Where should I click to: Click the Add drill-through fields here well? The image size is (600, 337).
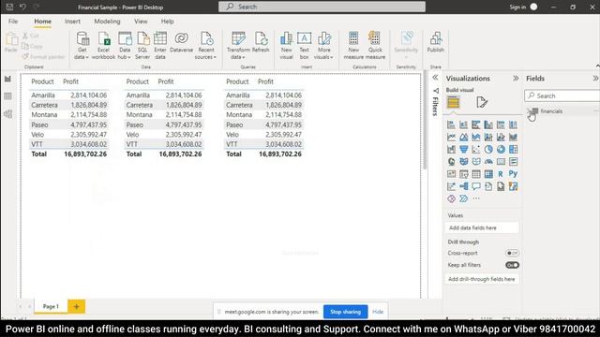coord(482,279)
